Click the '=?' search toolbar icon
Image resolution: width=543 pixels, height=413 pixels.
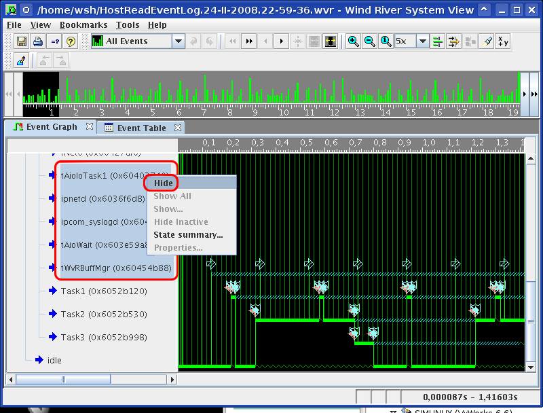[55, 41]
